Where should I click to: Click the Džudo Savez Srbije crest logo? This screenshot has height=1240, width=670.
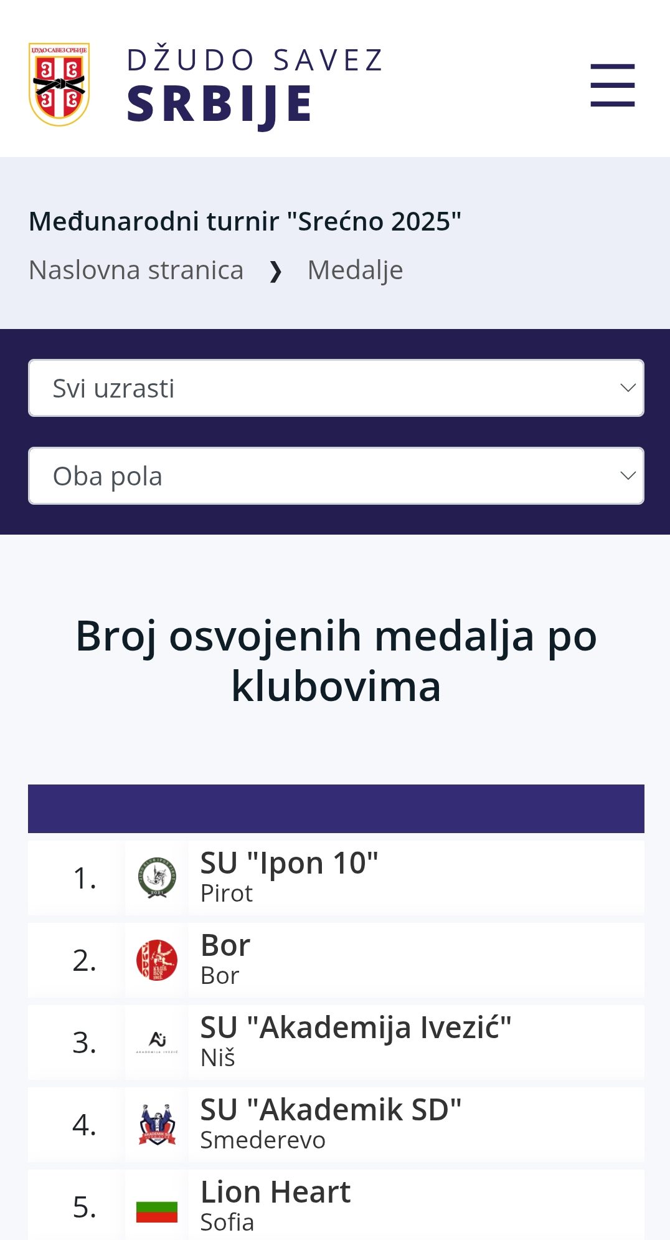(x=59, y=84)
